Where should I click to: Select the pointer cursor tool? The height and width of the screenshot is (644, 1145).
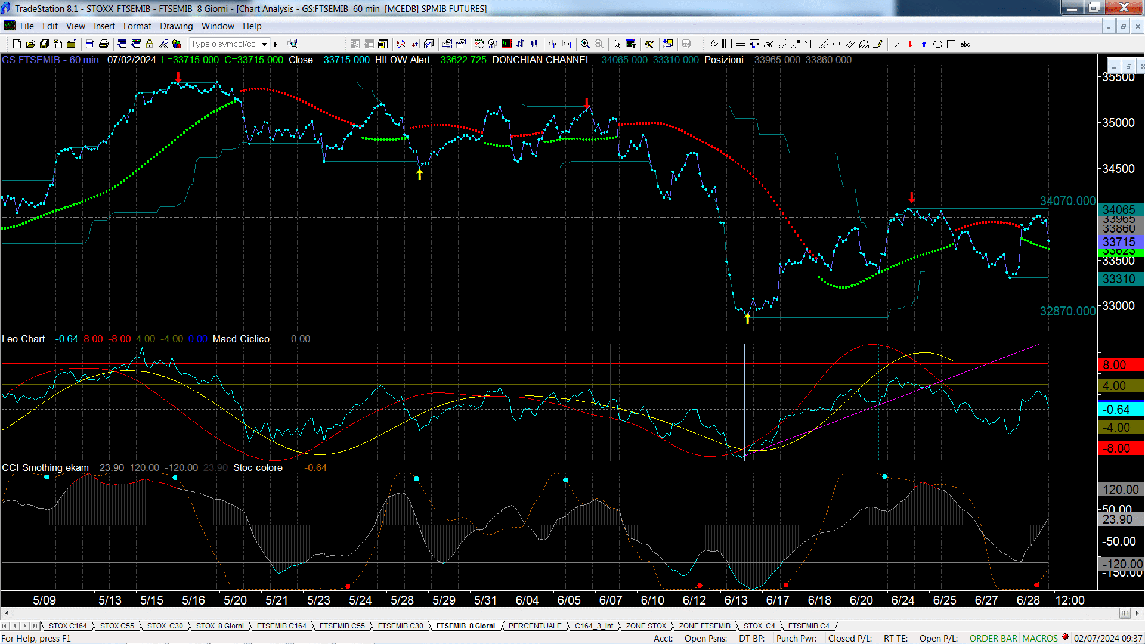[617, 44]
